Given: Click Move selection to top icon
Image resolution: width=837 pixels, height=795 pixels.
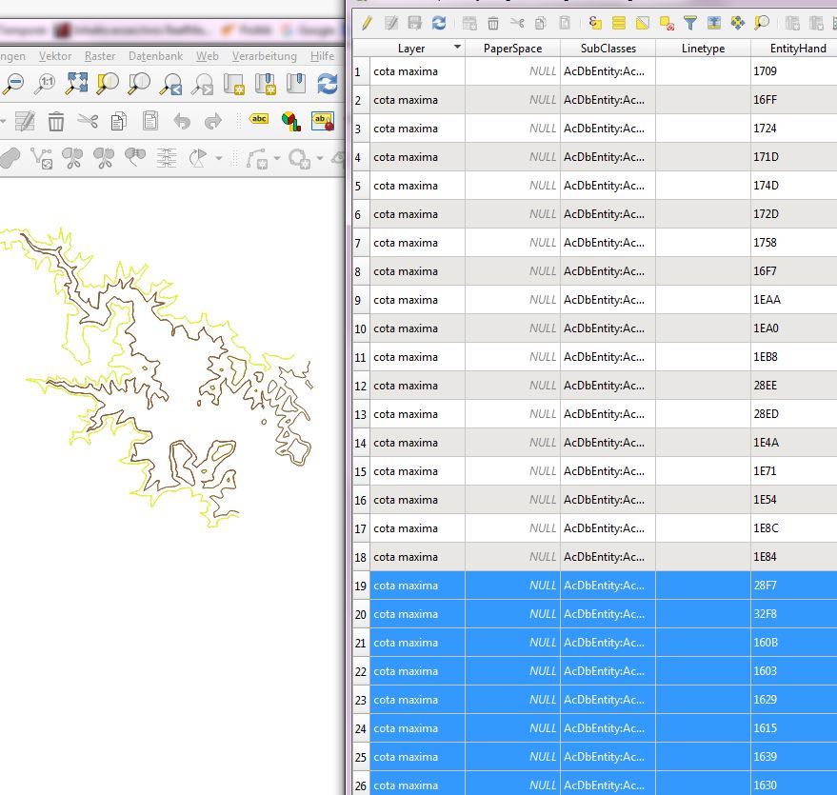Looking at the screenshot, I should tap(714, 23).
